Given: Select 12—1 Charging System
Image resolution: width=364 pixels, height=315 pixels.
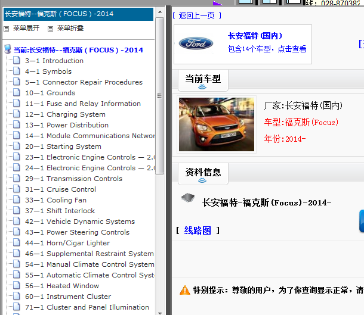Looking at the screenshot, I should [65, 114].
